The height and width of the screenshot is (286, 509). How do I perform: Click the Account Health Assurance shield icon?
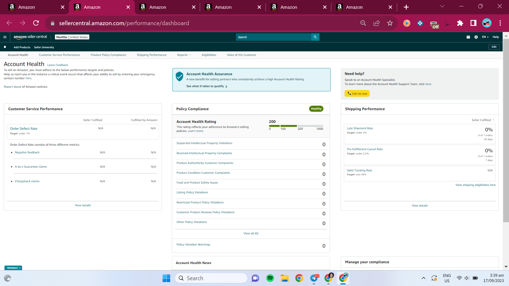click(179, 76)
